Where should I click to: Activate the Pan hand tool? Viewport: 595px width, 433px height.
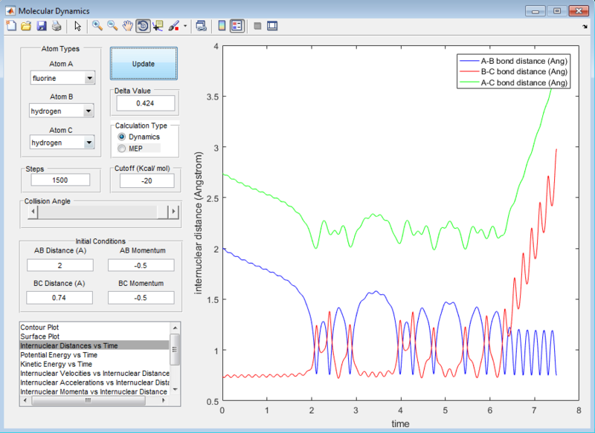pos(127,26)
